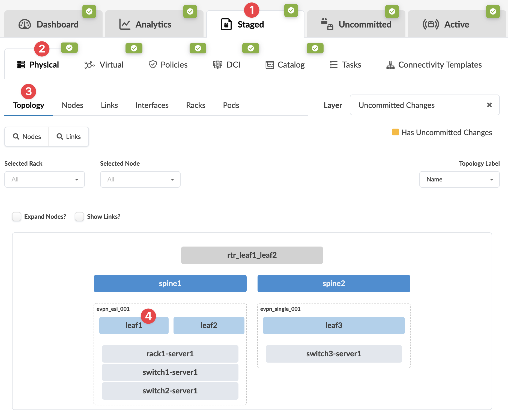Click the Links search button

tap(68, 136)
